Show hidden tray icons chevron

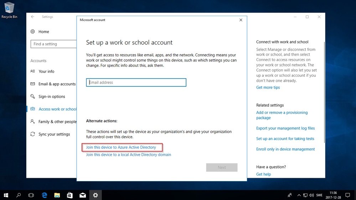299,195
